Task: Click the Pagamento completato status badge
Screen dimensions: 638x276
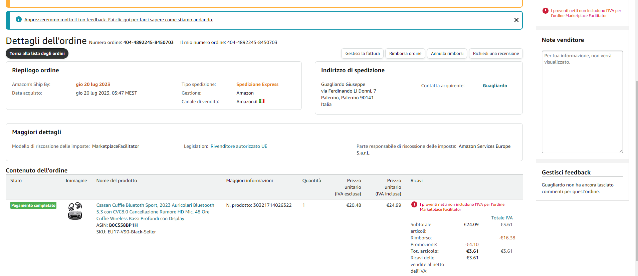Action: 33,205
